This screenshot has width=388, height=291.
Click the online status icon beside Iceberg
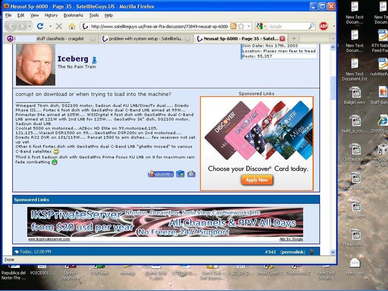[95, 60]
